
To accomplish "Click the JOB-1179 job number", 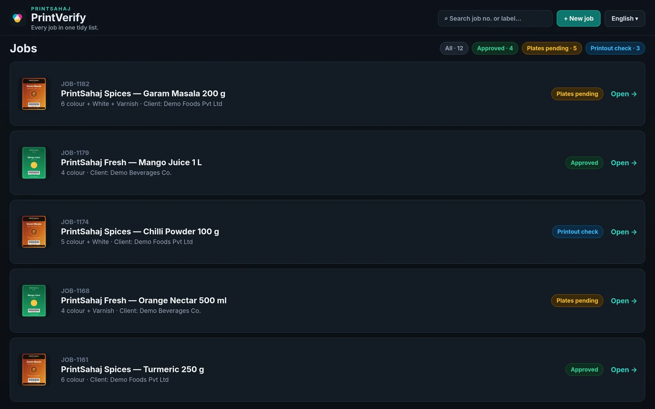I will tap(75, 153).
